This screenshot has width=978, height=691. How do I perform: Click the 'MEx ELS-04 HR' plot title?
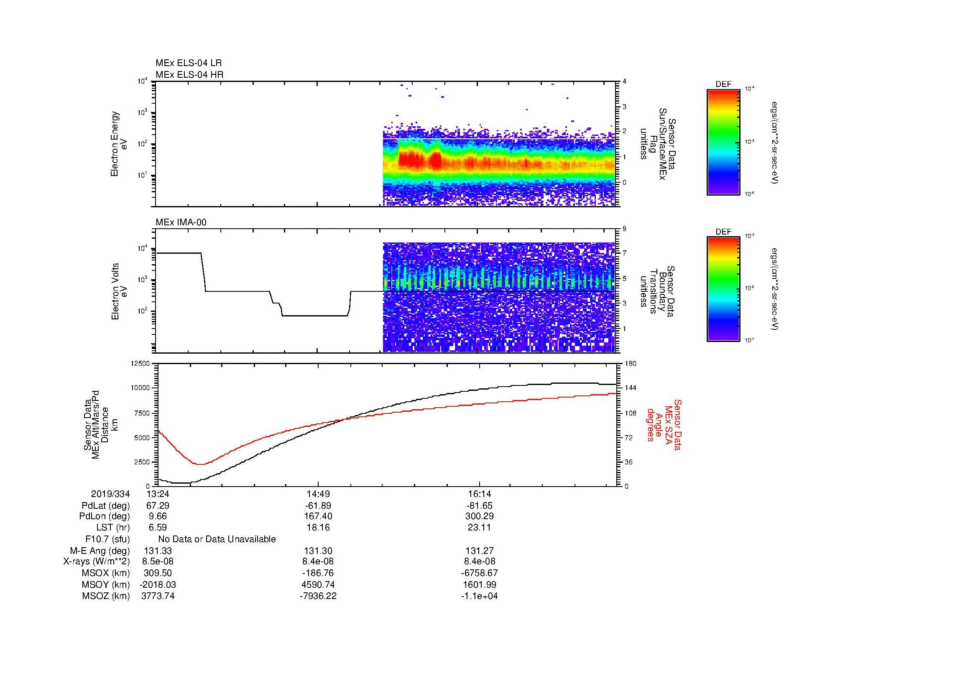click(189, 74)
